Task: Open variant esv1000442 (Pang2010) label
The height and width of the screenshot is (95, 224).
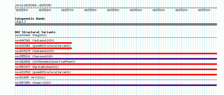Action: click(x=31, y=35)
